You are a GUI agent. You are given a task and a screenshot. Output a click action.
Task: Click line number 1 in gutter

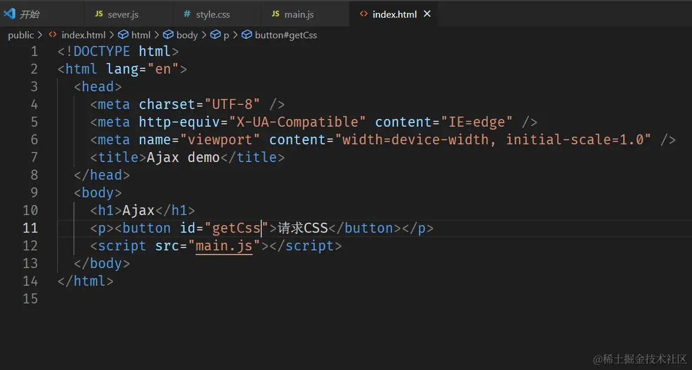coord(34,51)
